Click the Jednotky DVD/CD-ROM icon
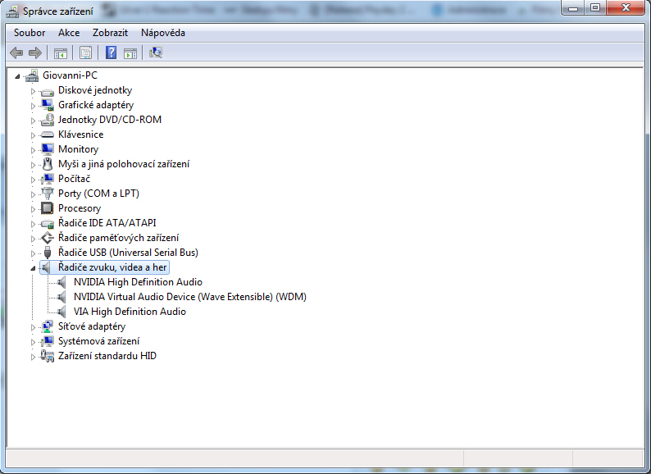 pos(48,120)
